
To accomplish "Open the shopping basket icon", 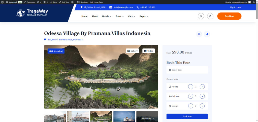I will (x=210, y=16).
